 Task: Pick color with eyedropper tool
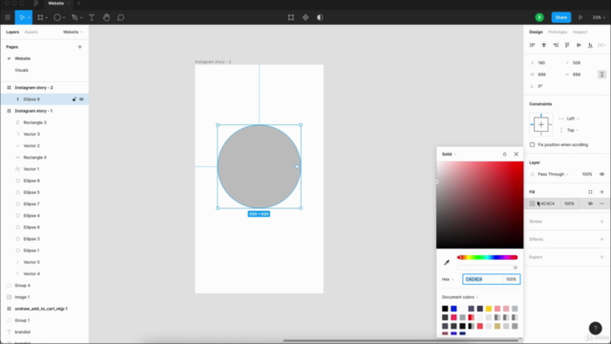coord(447,263)
